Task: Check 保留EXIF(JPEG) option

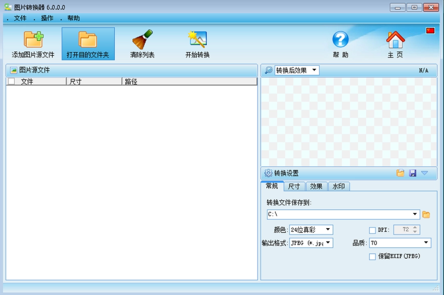Action: point(372,256)
